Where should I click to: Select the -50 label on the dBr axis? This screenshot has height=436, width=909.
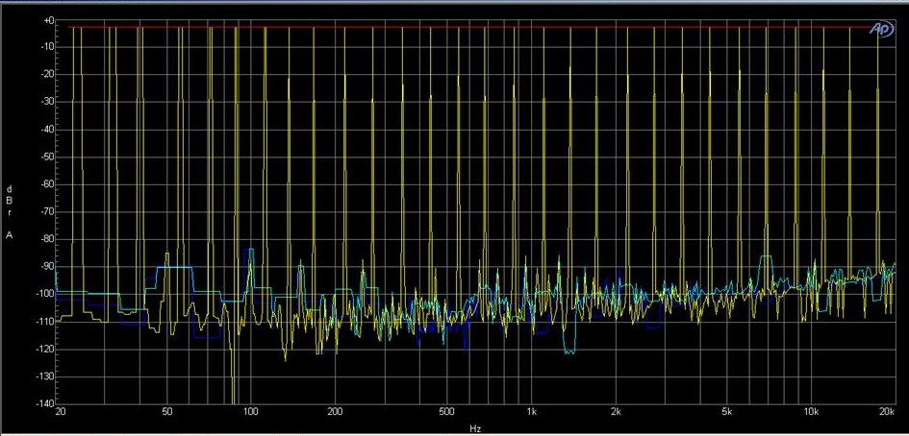(x=47, y=157)
